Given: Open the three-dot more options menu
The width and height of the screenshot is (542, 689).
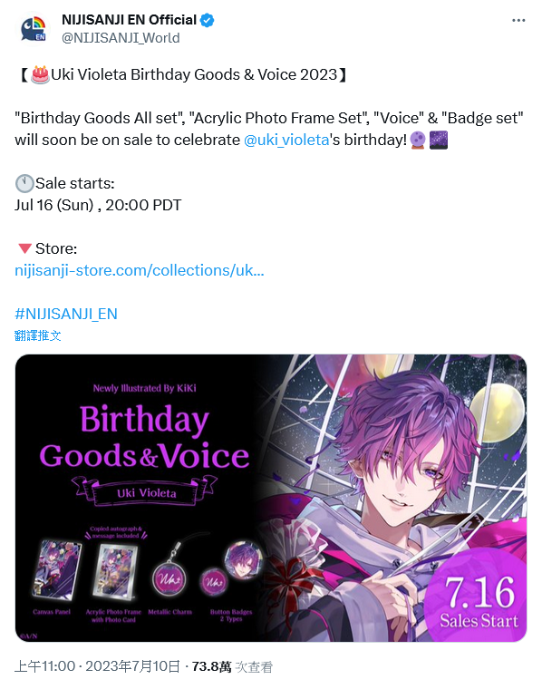Looking at the screenshot, I should click(x=518, y=20).
